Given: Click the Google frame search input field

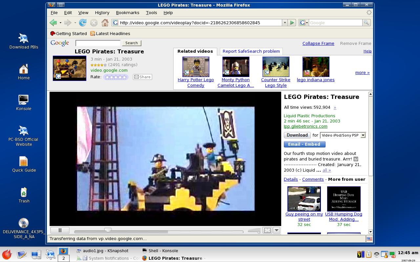Looking at the screenshot, I should (98, 43).
